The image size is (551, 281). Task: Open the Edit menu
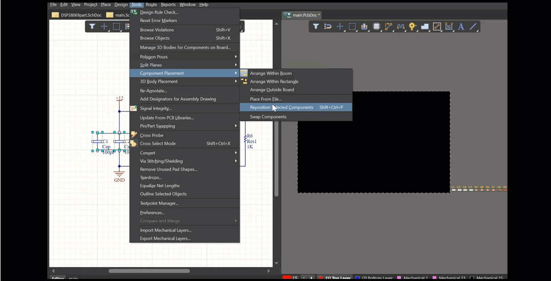[64, 5]
